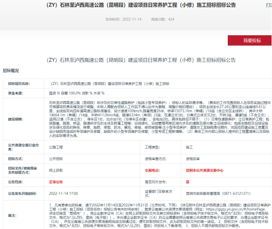This screenshot has height=229, width=272.
Task: Click the red 正常公告 status text
Action: (x=56, y=182)
